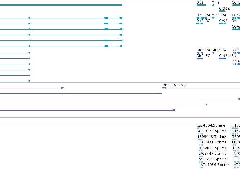240x169 pixels.
Task: Click the MtnB gene label
Action: 216,3
